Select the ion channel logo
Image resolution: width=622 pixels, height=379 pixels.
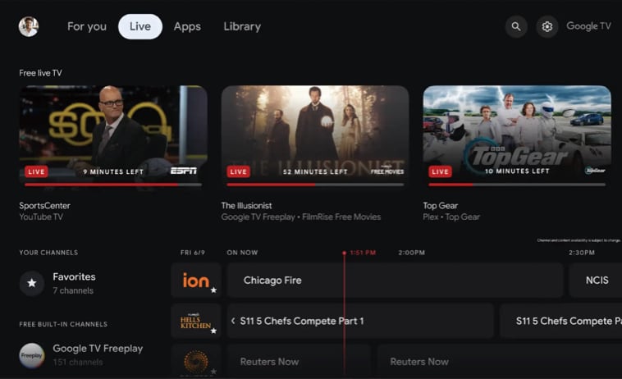pos(196,281)
